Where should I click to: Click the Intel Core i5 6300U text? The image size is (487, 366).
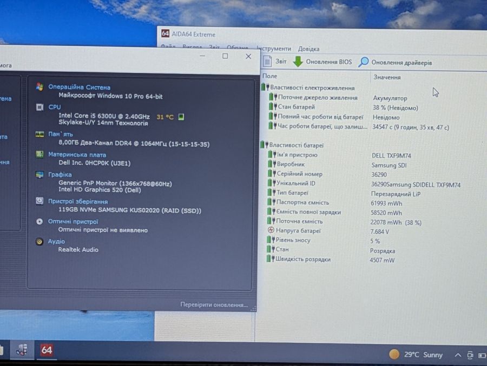[104, 116]
